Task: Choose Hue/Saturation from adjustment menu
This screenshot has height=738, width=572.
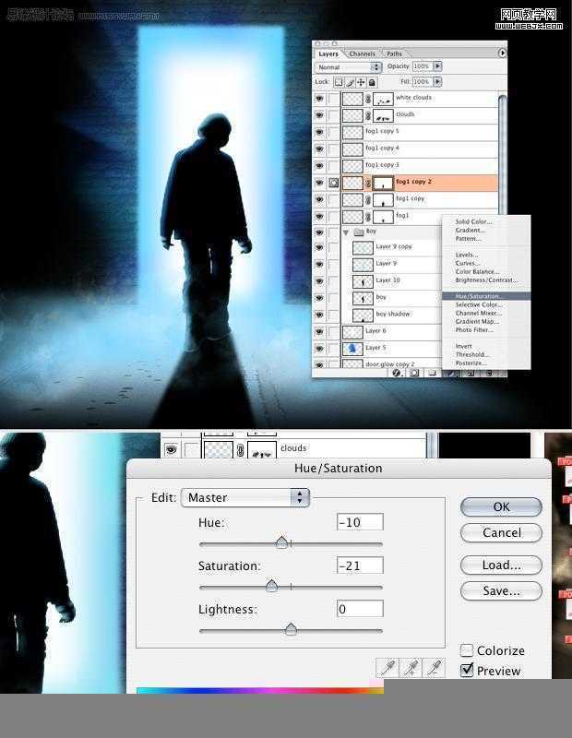Action: coord(486,296)
